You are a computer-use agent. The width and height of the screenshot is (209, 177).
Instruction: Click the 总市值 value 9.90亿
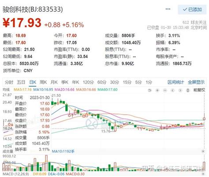pyautogui.click(x=128, y=63)
